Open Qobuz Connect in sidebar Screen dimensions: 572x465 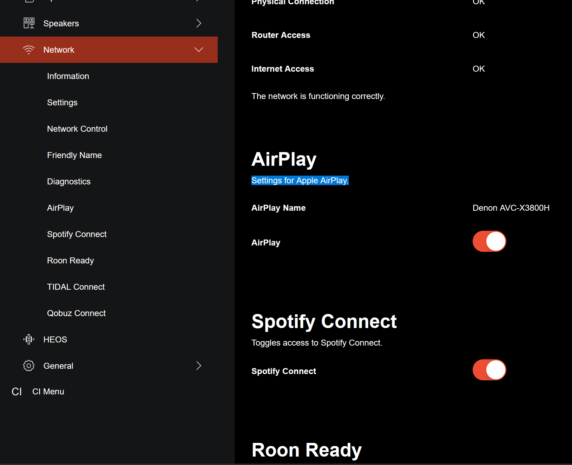[x=77, y=313]
